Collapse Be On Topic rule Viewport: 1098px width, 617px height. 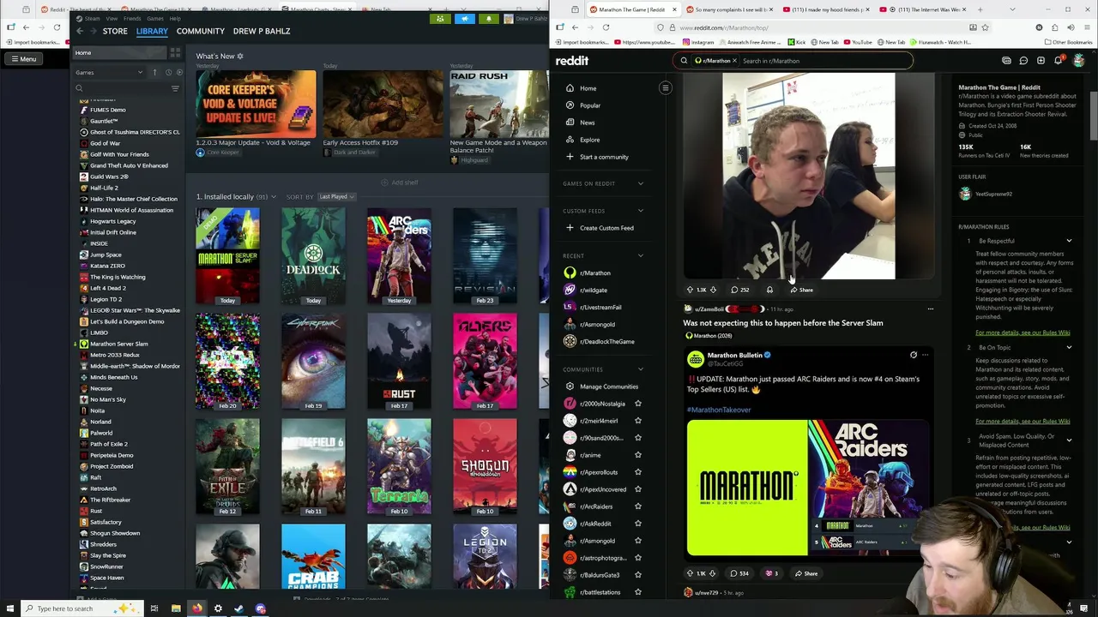point(1069,347)
